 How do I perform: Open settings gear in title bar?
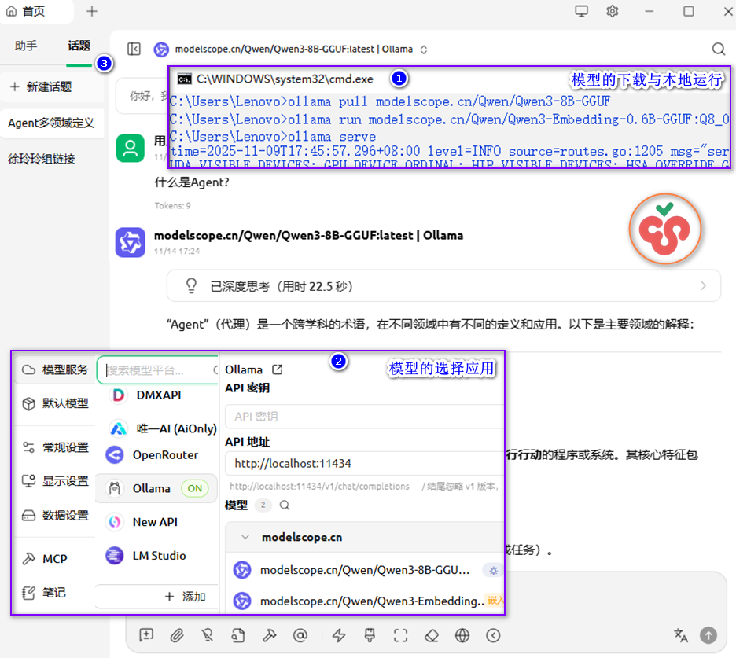[612, 11]
